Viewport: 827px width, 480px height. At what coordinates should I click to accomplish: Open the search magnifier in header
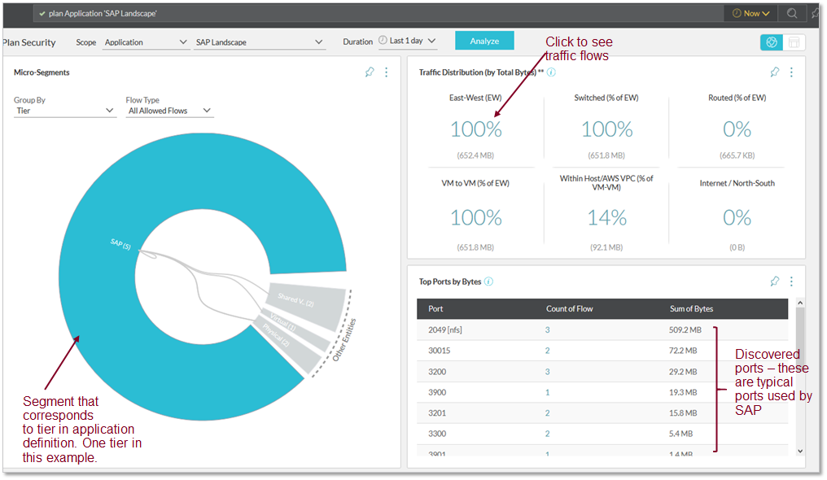(791, 13)
